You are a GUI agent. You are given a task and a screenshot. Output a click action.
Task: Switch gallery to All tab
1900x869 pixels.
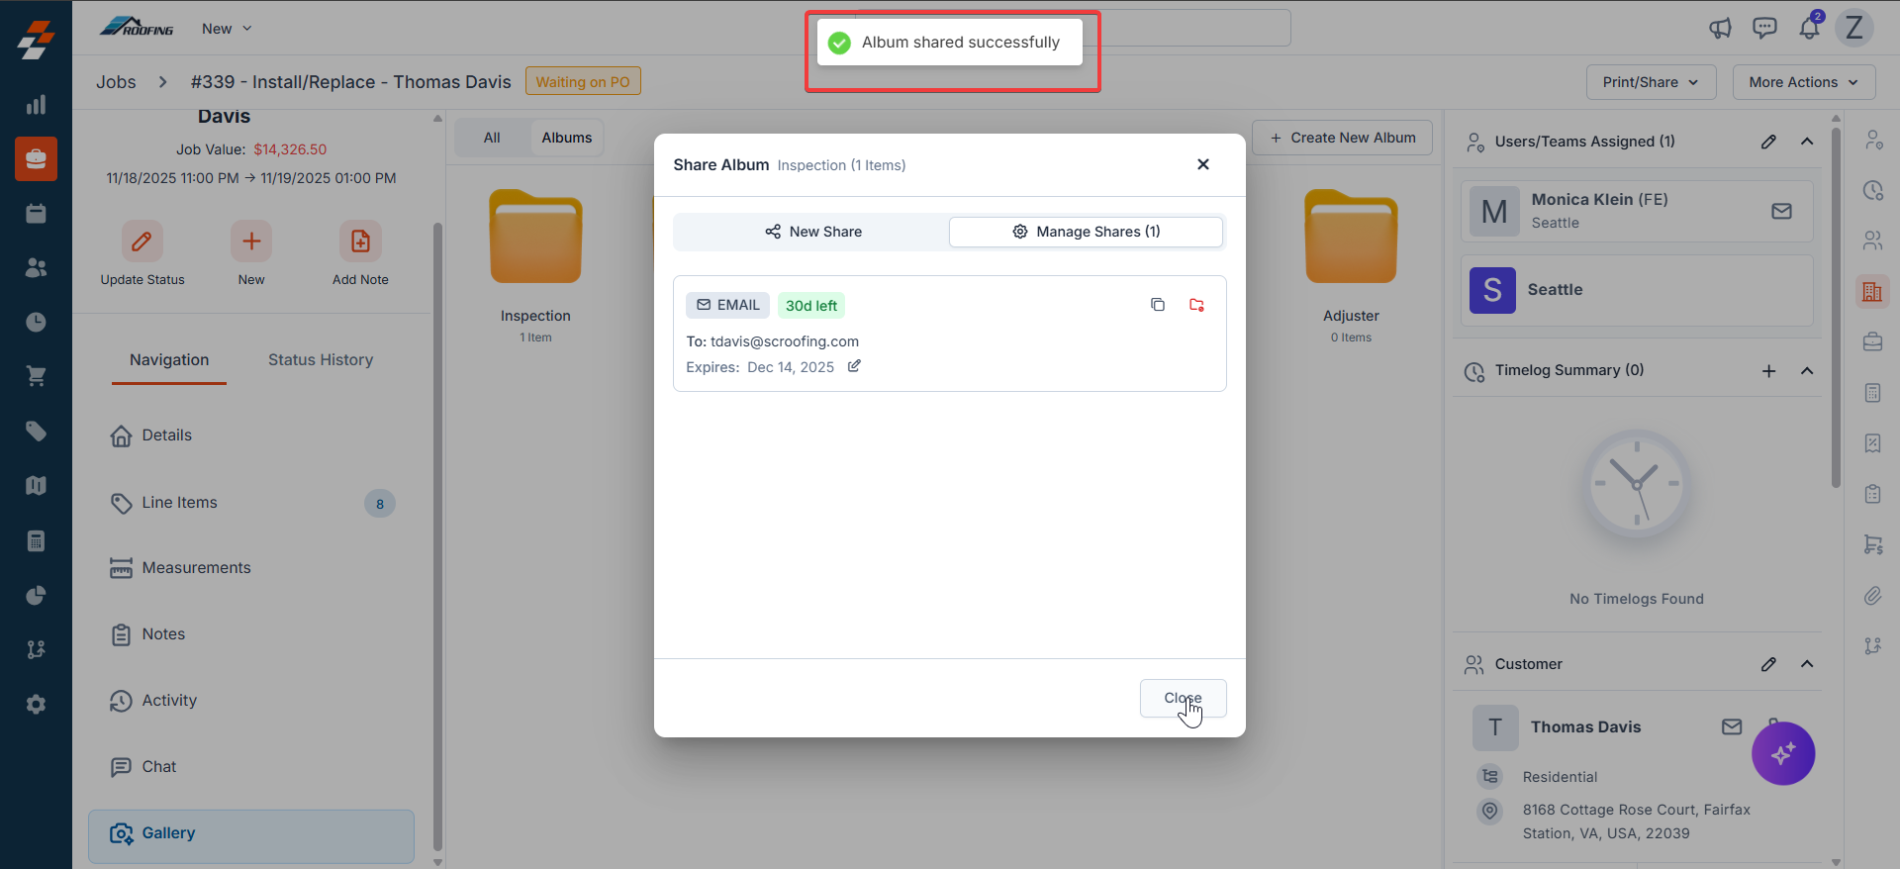coord(492,138)
